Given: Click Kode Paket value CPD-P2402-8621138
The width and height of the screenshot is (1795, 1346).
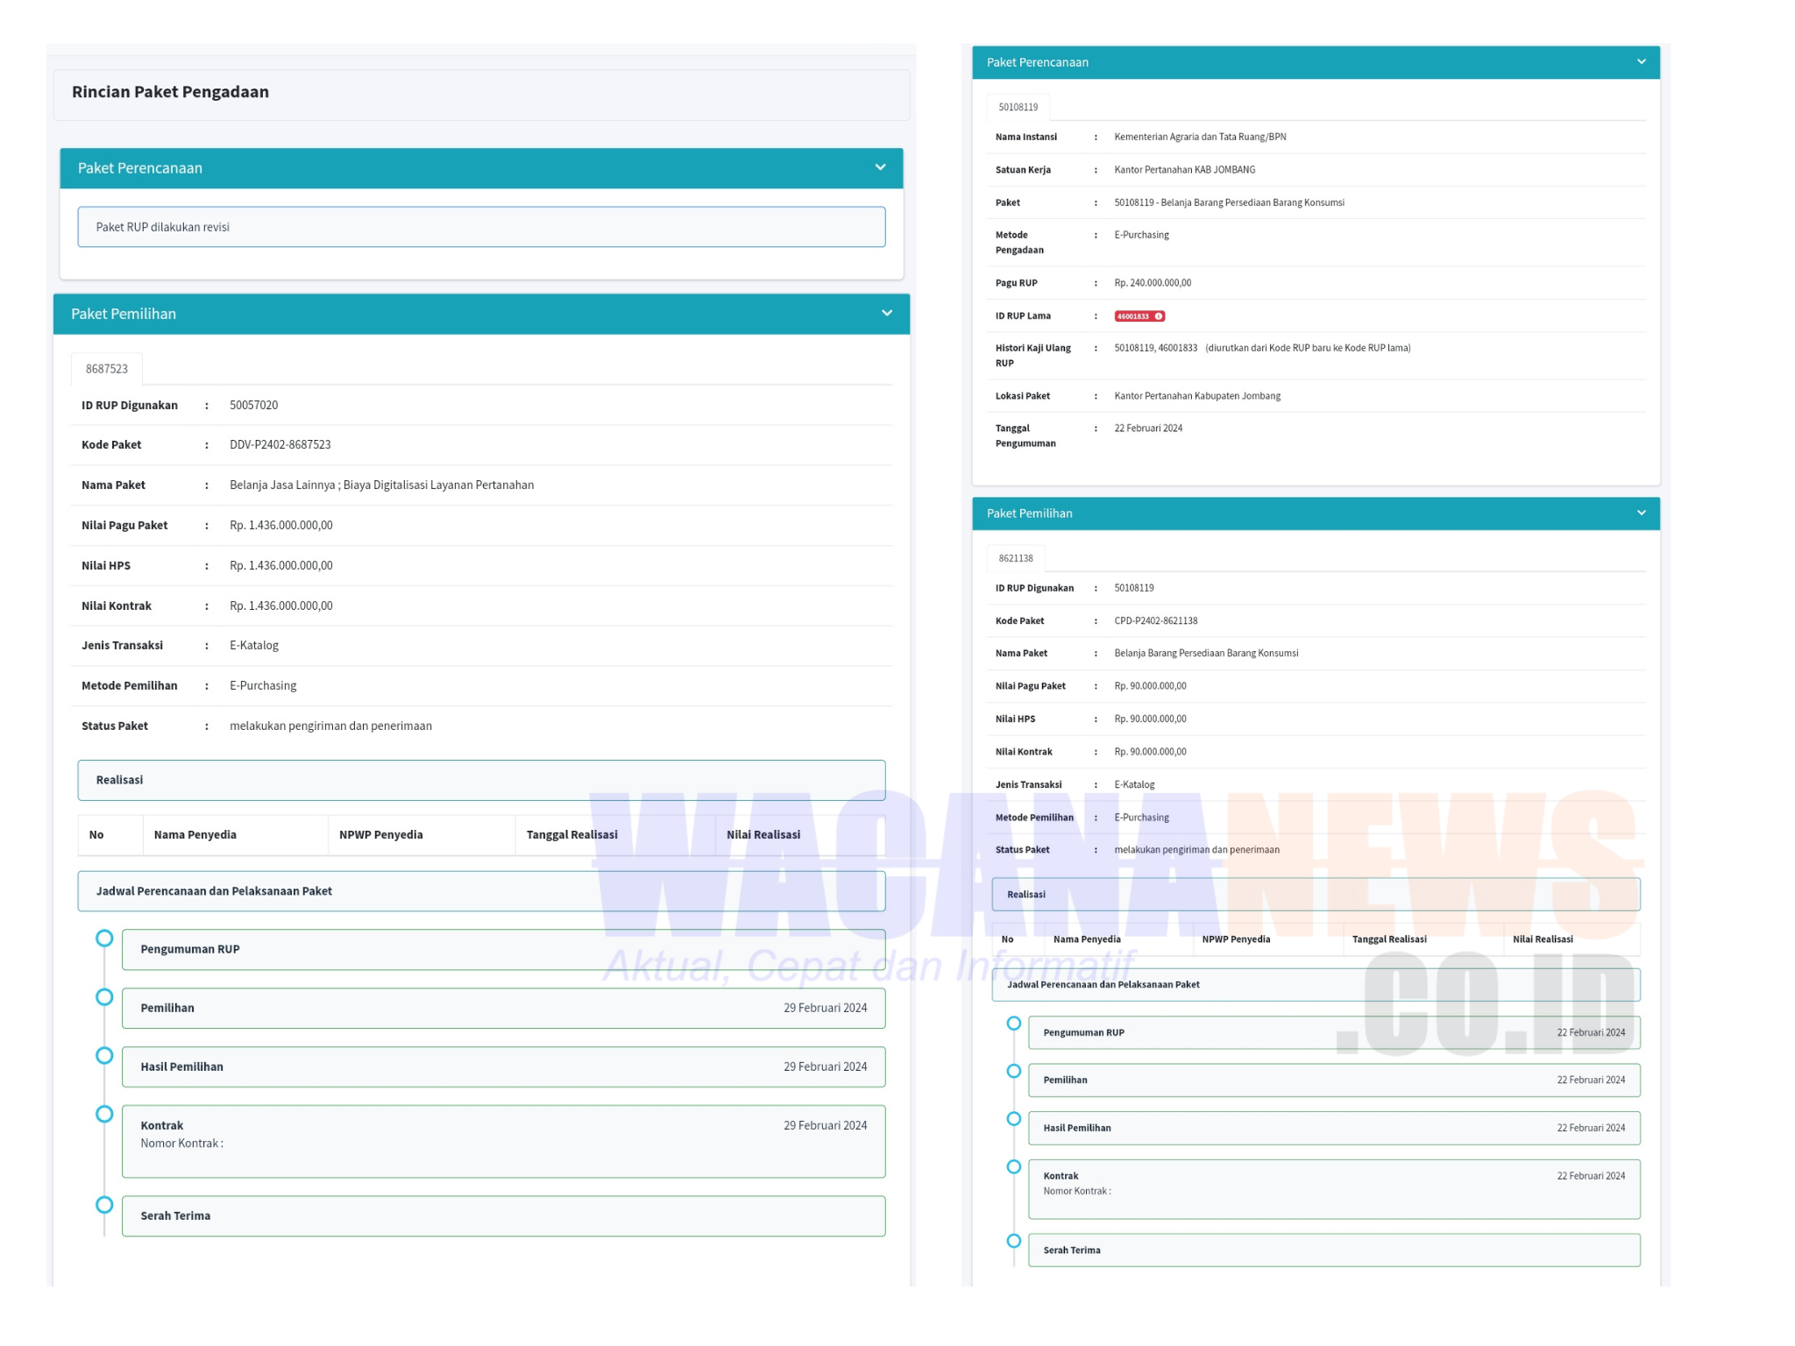Looking at the screenshot, I should [x=1155, y=621].
